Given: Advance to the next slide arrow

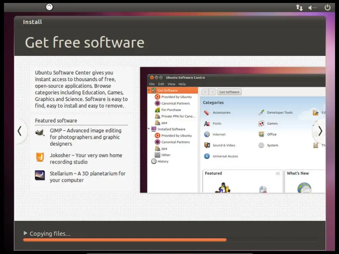Looking at the screenshot, I should pyautogui.click(x=320, y=131).
